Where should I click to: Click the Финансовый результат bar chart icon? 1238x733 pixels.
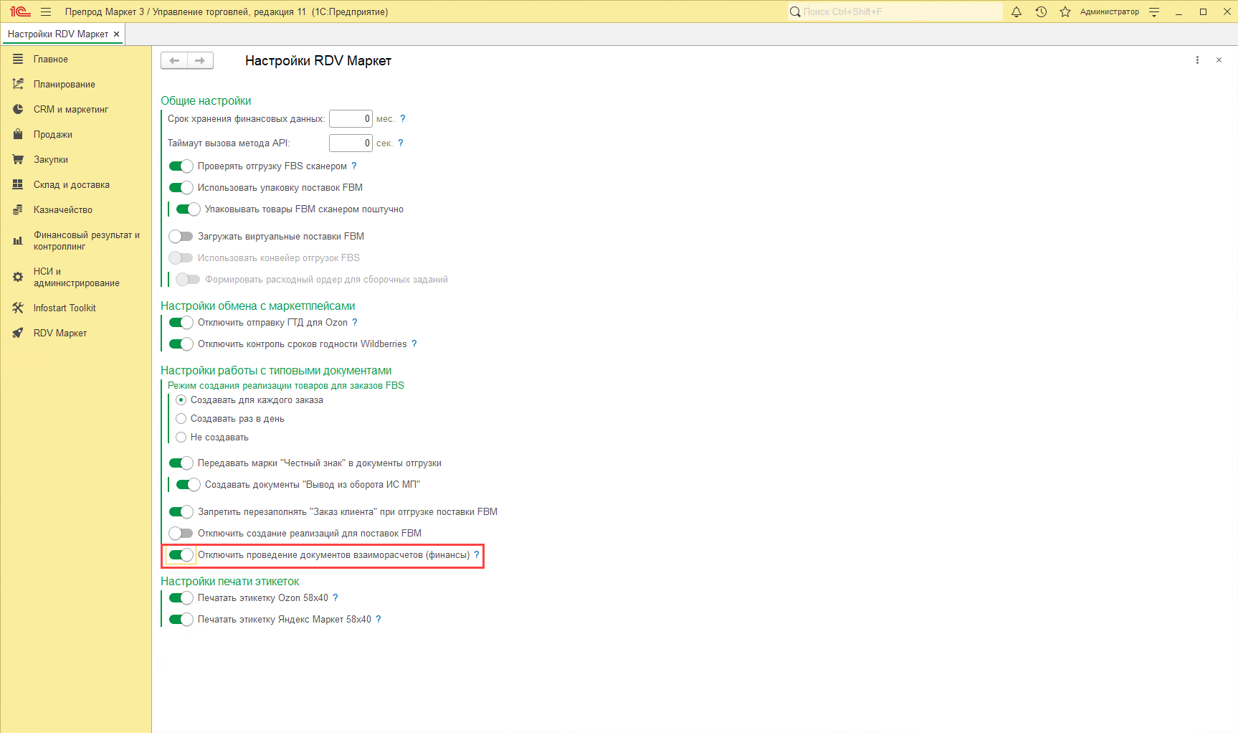tap(18, 241)
